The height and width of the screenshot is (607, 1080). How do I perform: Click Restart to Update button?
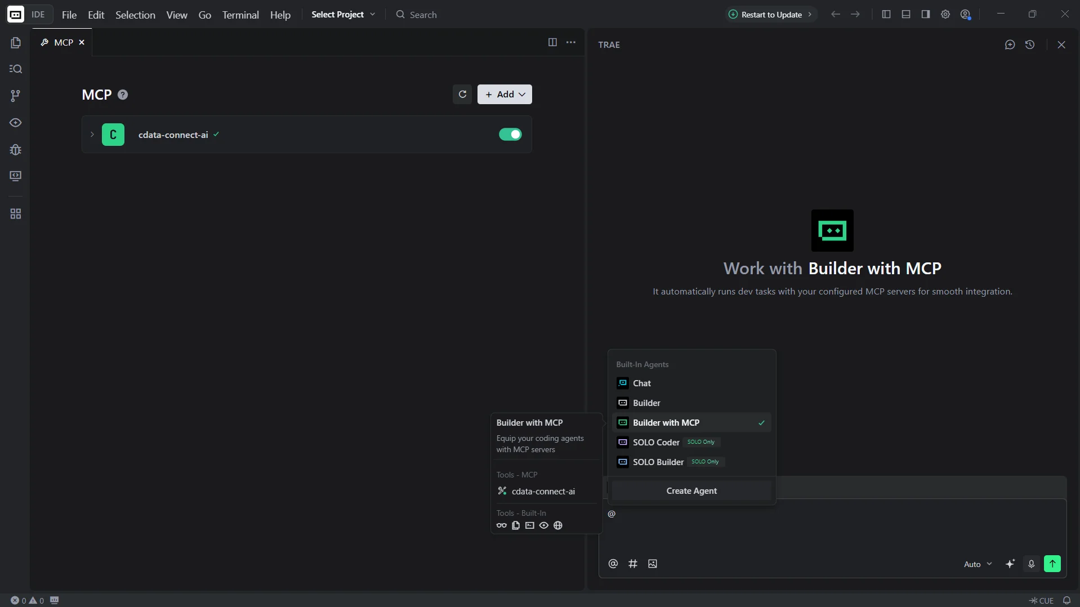click(x=771, y=15)
